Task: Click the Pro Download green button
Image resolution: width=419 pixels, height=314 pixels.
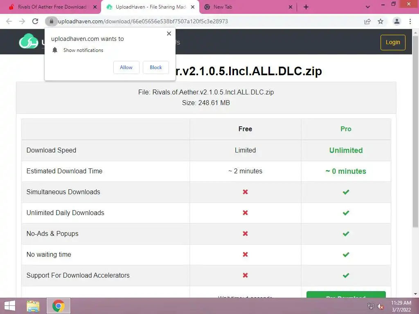Action: click(x=346, y=294)
